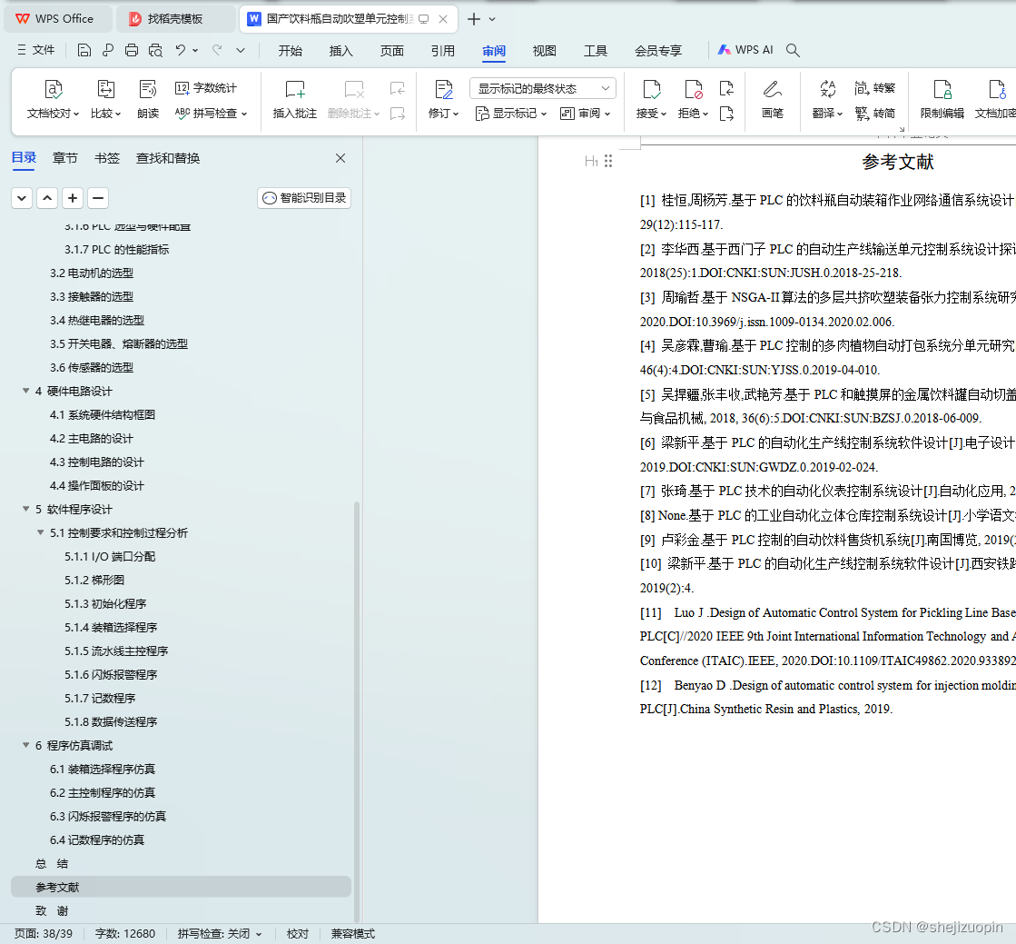Switch to the 章节 panel tab
This screenshot has height=944, width=1016.
64,158
